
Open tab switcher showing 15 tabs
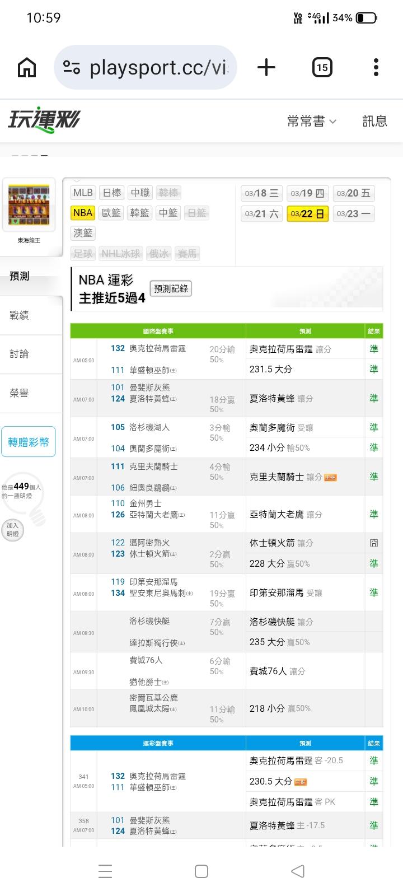tap(322, 68)
